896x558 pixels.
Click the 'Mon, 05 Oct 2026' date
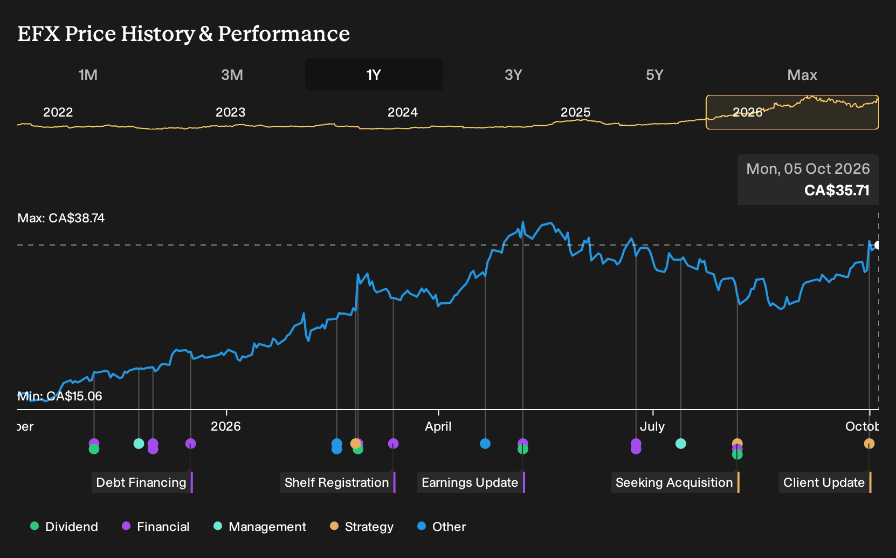[x=808, y=169]
